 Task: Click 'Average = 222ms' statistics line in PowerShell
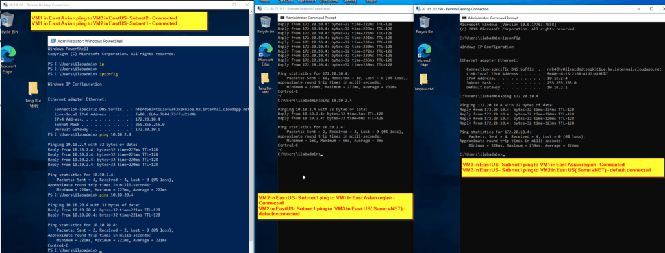[x=112, y=190]
